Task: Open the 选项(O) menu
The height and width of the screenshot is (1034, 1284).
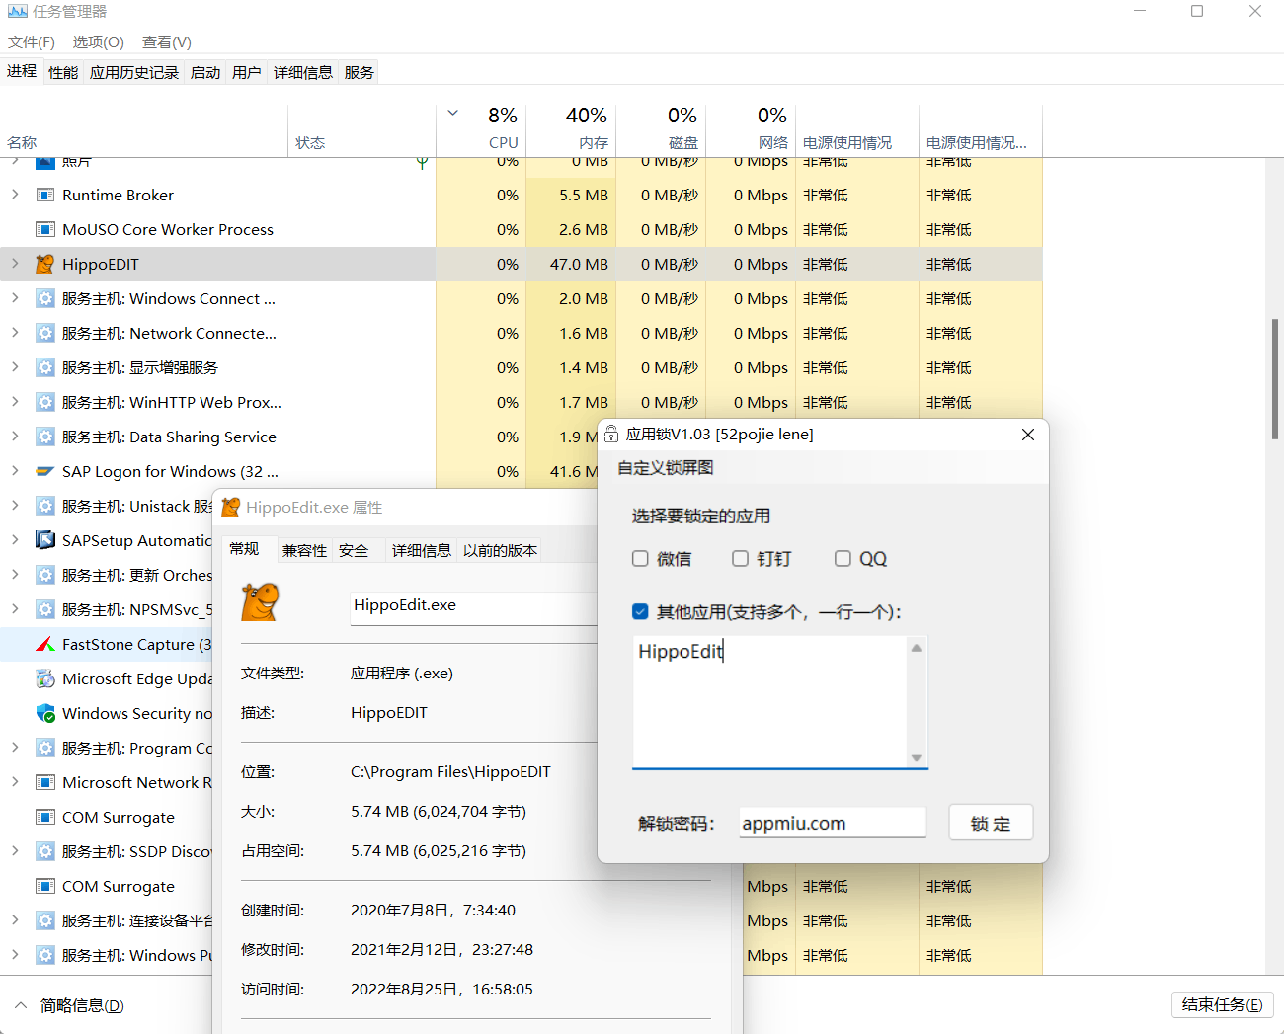Action: pyautogui.click(x=98, y=42)
